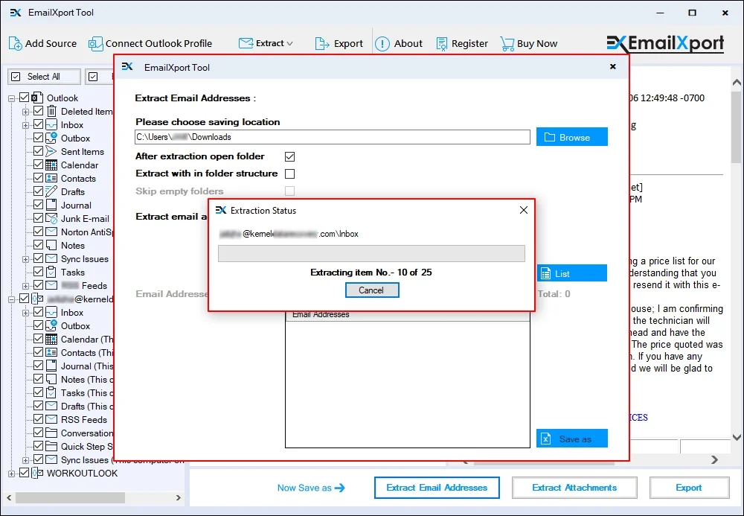744x516 pixels.
Task: Click the Extract Attachments button
Action: point(574,488)
